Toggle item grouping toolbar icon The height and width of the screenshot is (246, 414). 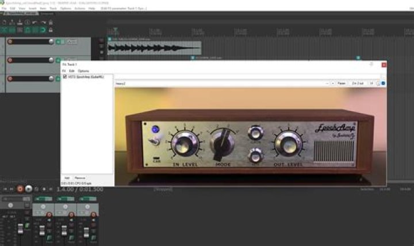pyautogui.click(x=12, y=30)
